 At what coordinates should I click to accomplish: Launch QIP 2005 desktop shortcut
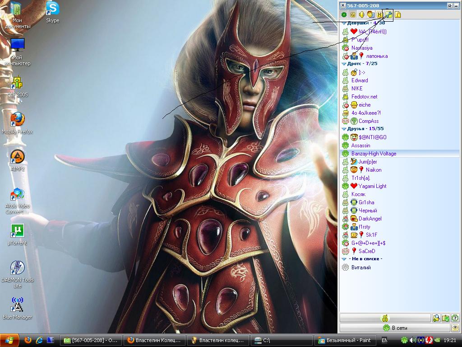(18, 86)
